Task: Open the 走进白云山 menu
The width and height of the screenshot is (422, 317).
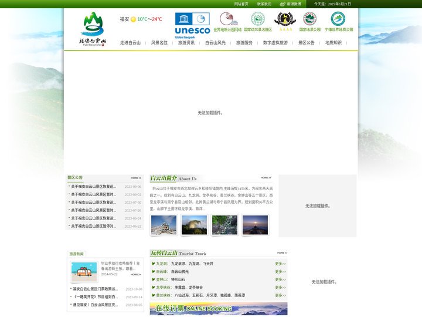Action: coord(130,43)
